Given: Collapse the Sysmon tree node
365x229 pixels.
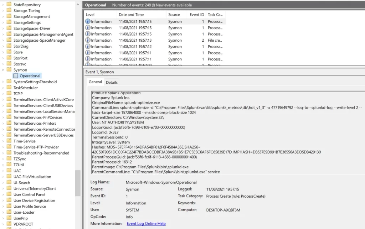Looking at the screenshot, I should click(3, 70).
